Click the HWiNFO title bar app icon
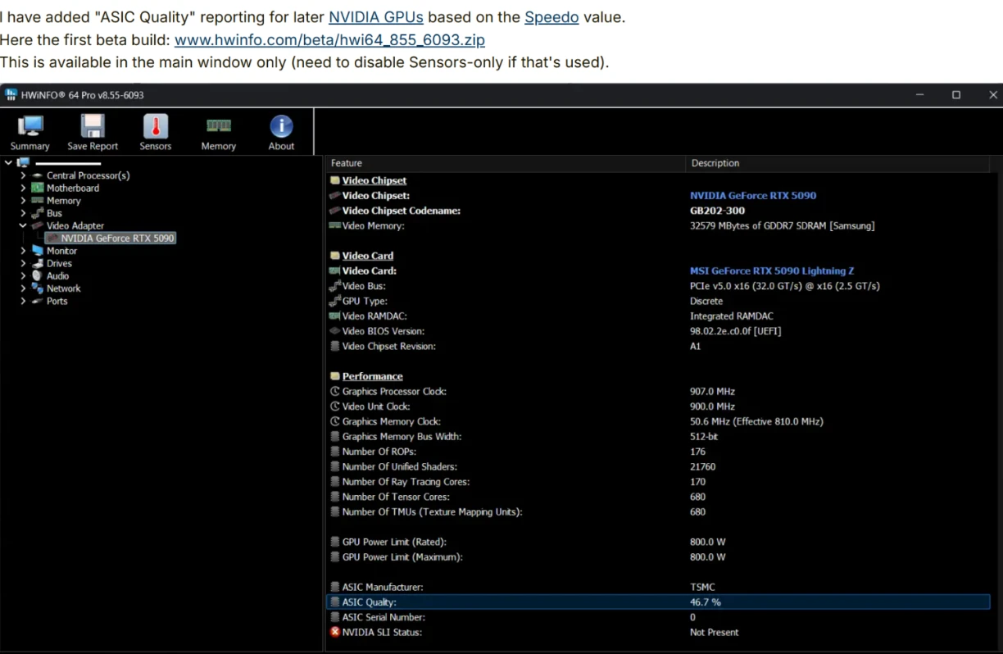The image size is (1003, 654). 11,95
